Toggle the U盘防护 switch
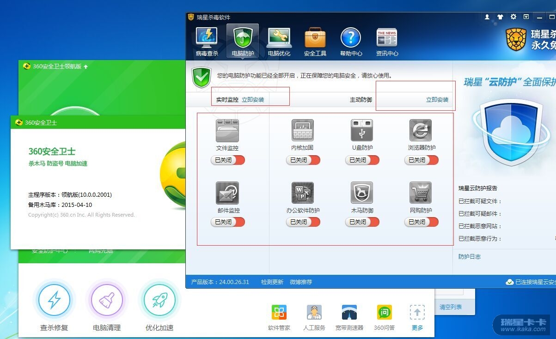556x339 pixels. pos(362,160)
